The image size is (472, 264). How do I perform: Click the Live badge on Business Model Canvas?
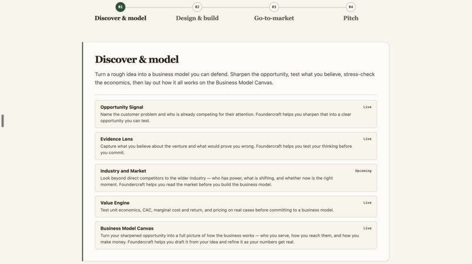367,228
